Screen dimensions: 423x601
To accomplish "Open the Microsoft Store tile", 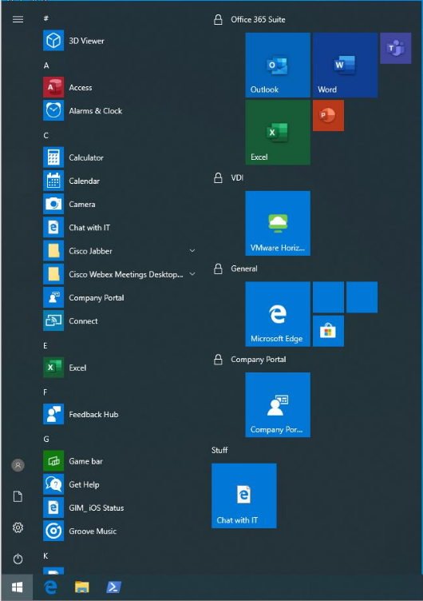I will (x=328, y=331).
